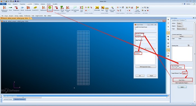Click the New Set Name field
This screenshot has height=106, width=196.
[182, 68]
